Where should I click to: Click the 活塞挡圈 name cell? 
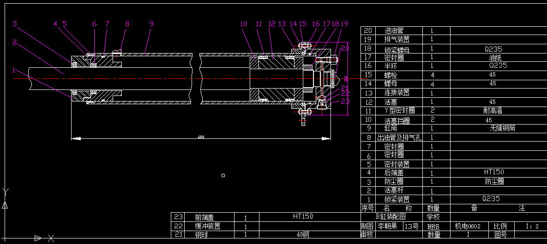(x=397, y=120)
